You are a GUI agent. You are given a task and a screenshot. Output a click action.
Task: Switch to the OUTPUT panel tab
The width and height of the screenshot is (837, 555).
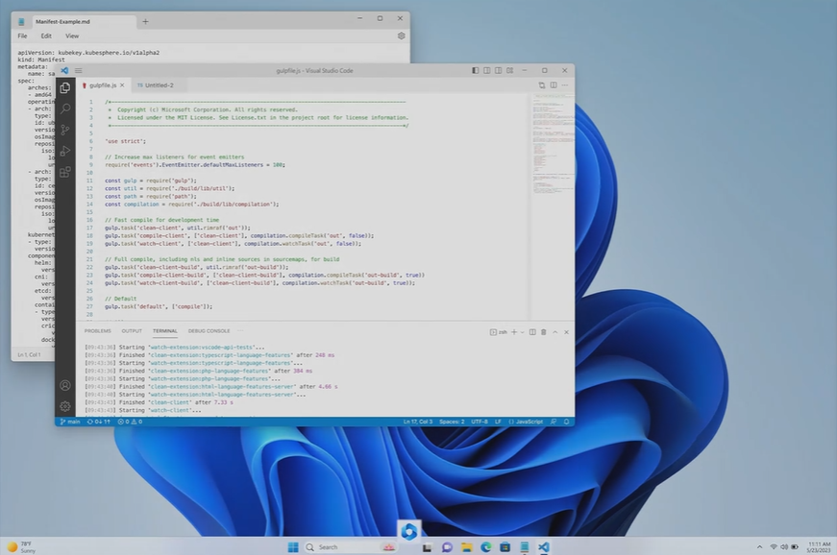(x=132, y=331)
